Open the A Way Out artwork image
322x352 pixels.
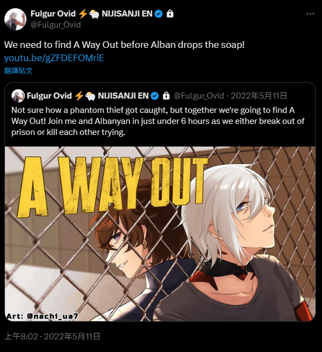point(160,234)
